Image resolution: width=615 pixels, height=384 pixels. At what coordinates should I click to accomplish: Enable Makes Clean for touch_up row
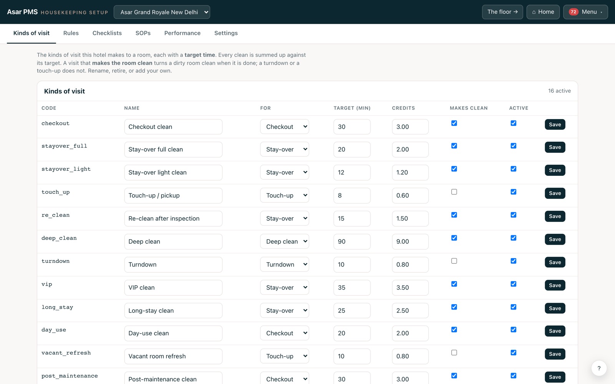coord(454,192)
